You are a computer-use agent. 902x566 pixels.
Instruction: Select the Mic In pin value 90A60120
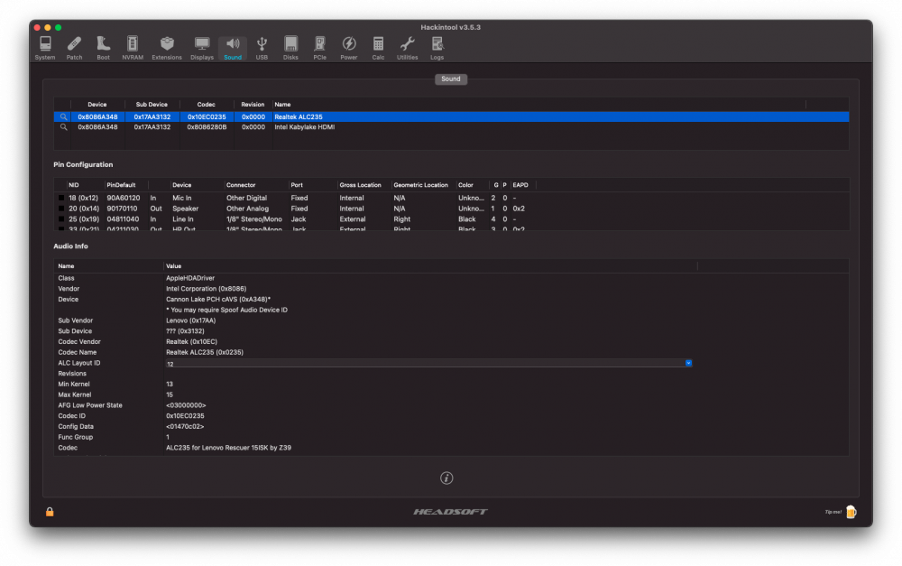tap(123, 198)
